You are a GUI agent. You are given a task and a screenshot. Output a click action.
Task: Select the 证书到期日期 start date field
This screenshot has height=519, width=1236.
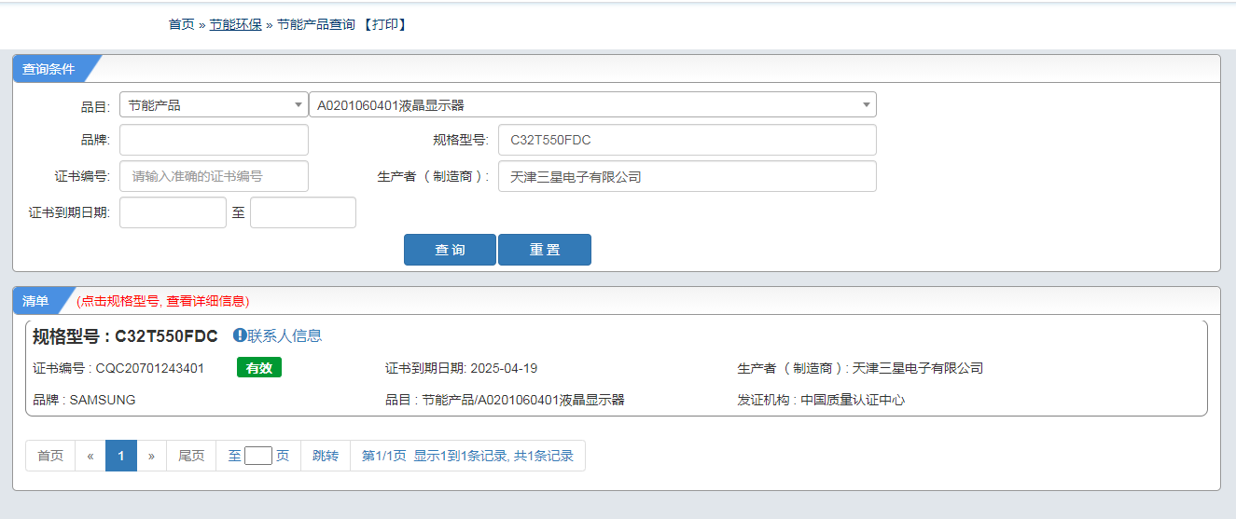tap(173, 212)
